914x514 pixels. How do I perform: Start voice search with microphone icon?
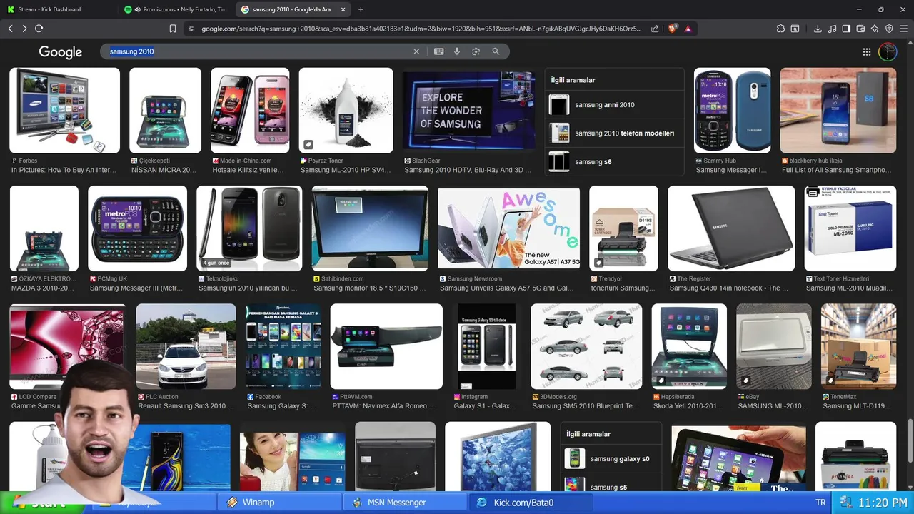tap(457, 51)
